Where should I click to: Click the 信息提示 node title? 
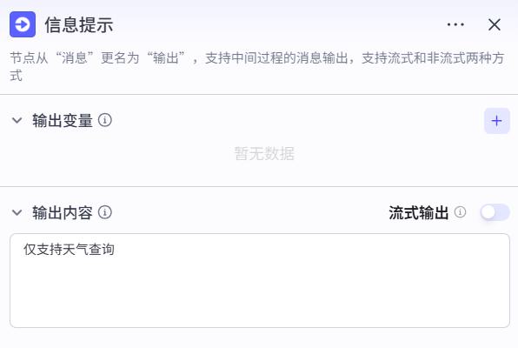[79, 25]
